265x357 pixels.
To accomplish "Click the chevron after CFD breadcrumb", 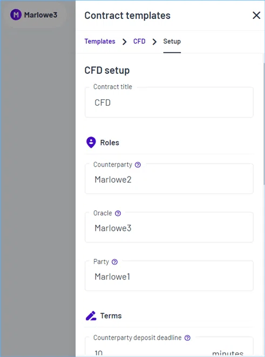I will coord(154,42).
